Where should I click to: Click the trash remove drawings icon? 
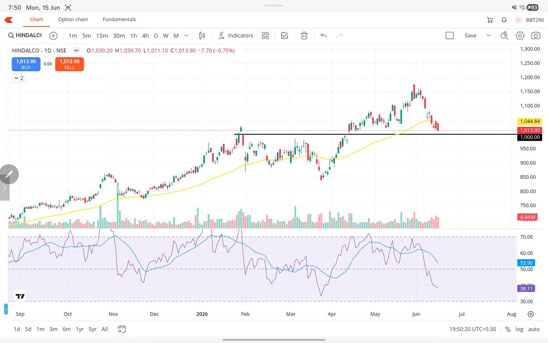point(304,36)
